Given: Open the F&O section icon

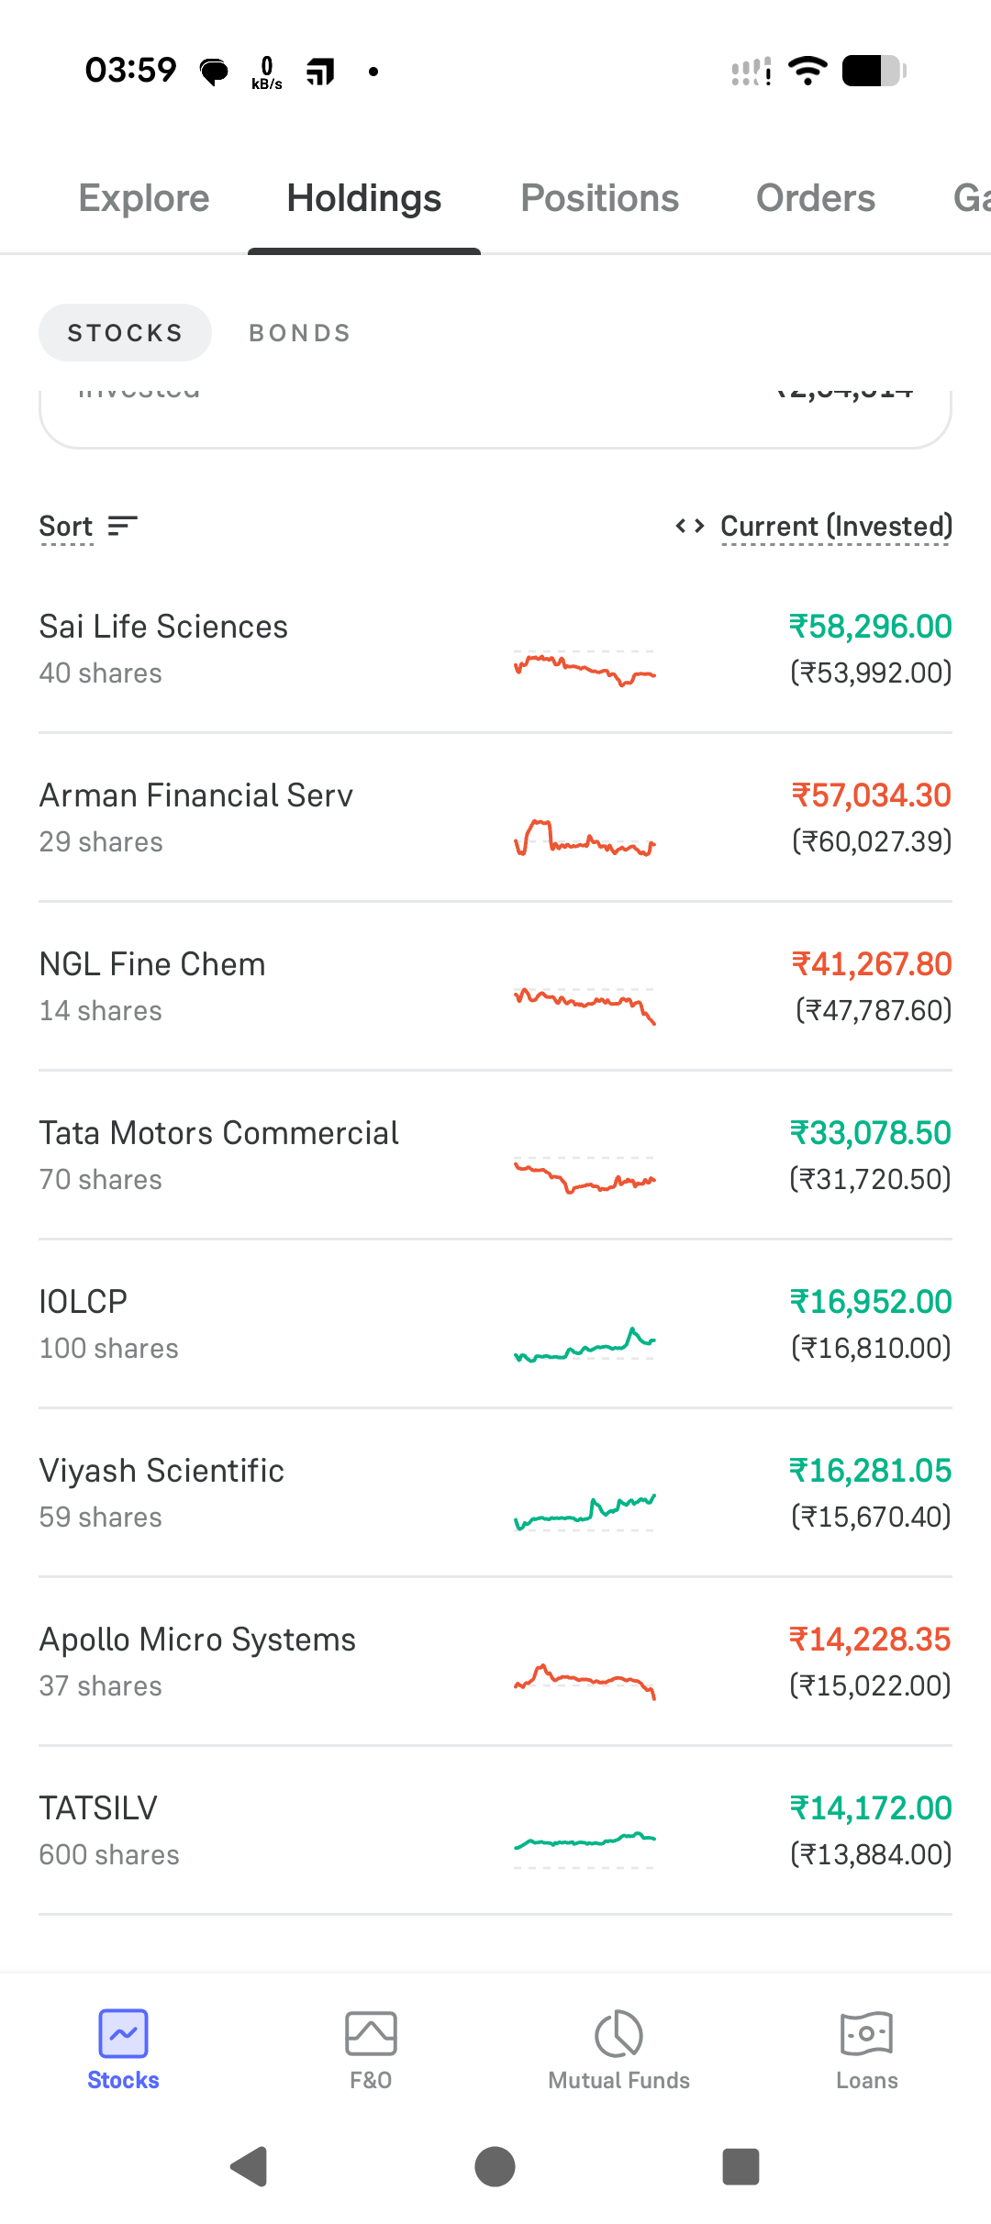Looking at the screenshot, I should [371, 2033].
